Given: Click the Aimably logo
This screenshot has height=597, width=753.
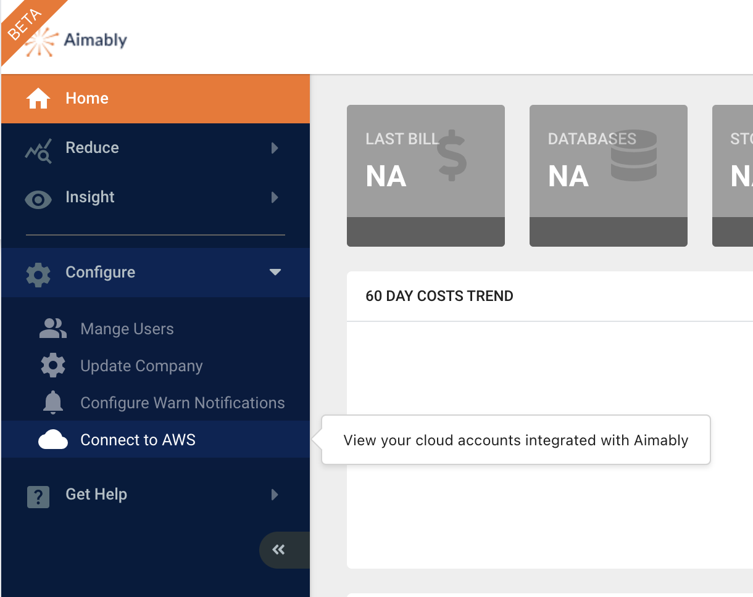Looking at the screenshot, I should [x=77, y=41].
